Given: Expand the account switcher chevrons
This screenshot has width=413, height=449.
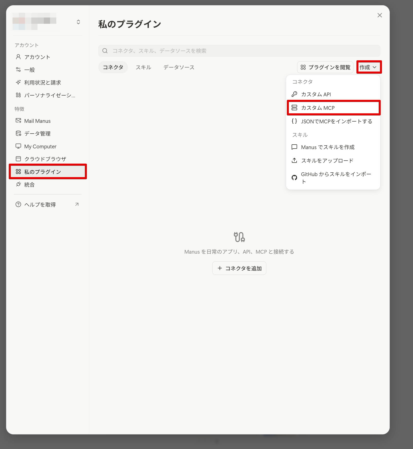Looking at the screenshot, I should coord(78,22).
